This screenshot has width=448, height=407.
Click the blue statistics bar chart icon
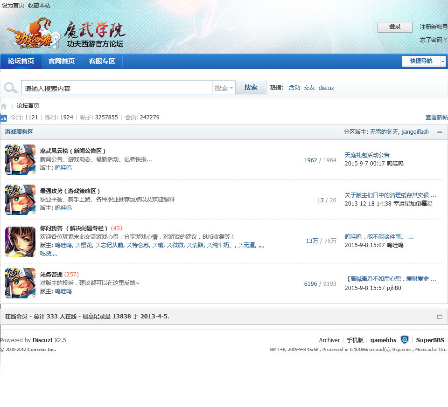pyautogui.click(x=3, y=117)
